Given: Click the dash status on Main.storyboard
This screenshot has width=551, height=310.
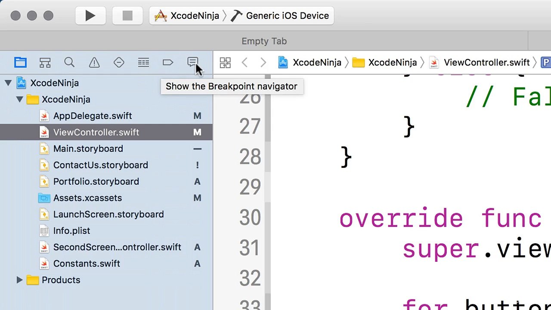Looking at the screenshot, I should click(x=197, y=149).
